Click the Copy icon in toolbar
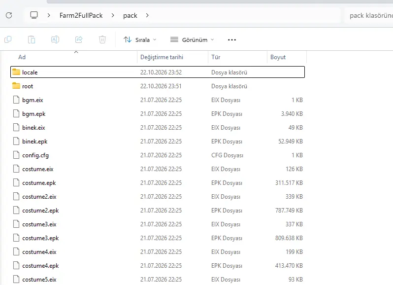This screenshot has width=393, height=285. tap(8, 39)
